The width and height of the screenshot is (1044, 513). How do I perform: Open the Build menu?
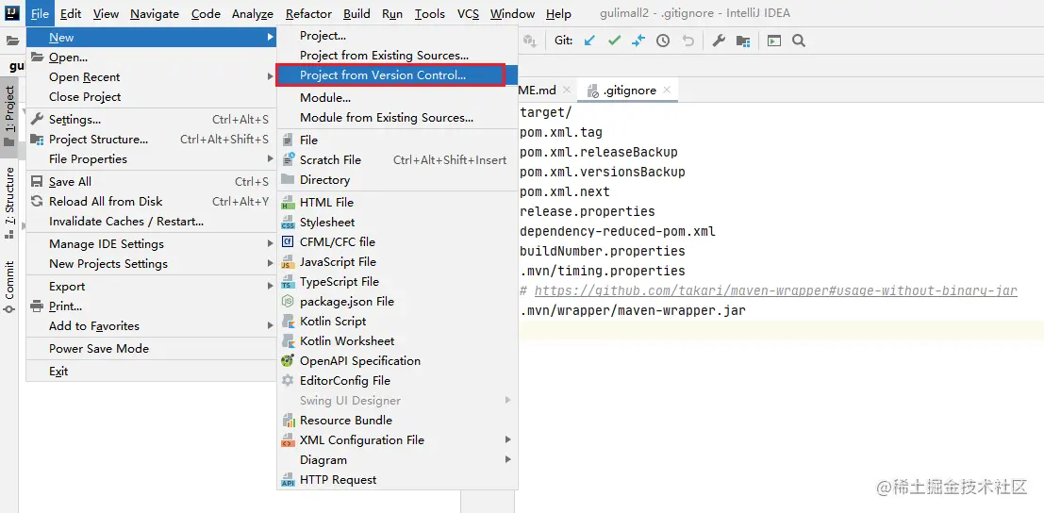(x=356, y=14)
